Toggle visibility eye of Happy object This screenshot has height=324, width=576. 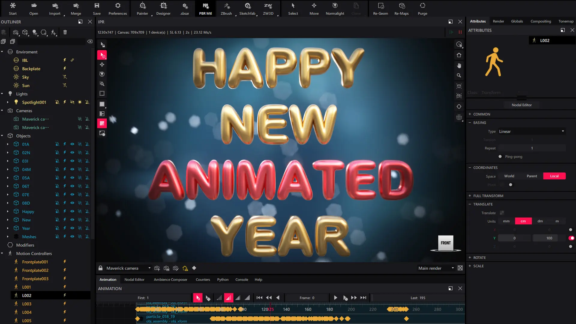coord(72,211)
